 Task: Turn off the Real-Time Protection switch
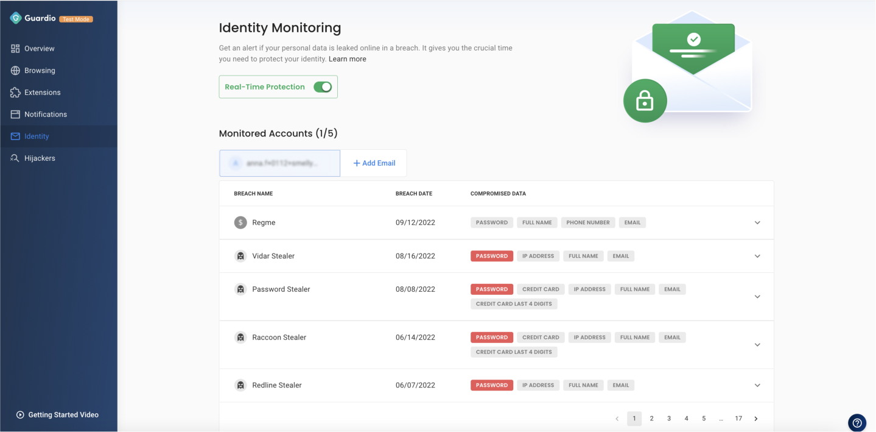pyautogui.click(x=323, y=87)
